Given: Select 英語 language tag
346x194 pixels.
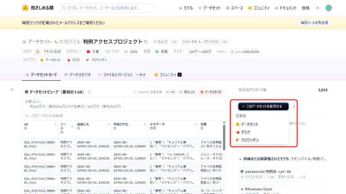Looking at the screenshot, I should tap(162, 52).
